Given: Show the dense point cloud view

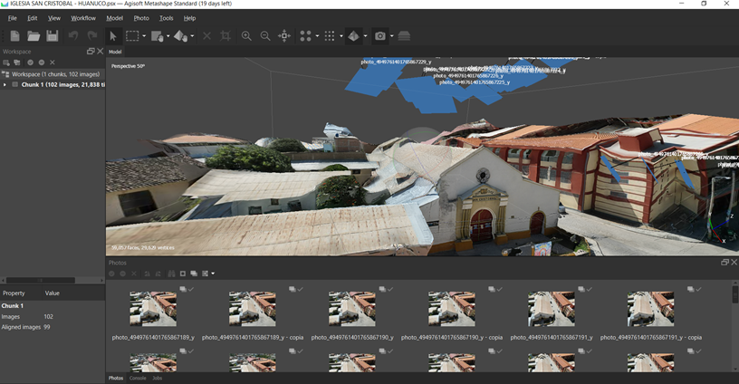Looking at the screenshot, I should 330,36.
